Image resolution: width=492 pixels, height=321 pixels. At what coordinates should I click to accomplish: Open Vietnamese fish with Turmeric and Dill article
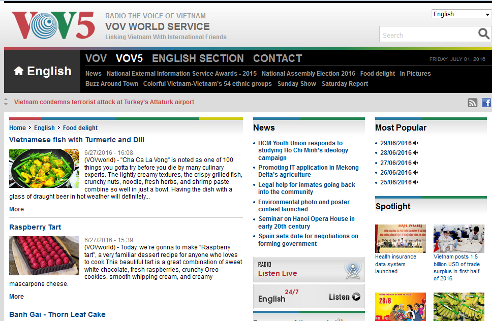tap(77, 140)
